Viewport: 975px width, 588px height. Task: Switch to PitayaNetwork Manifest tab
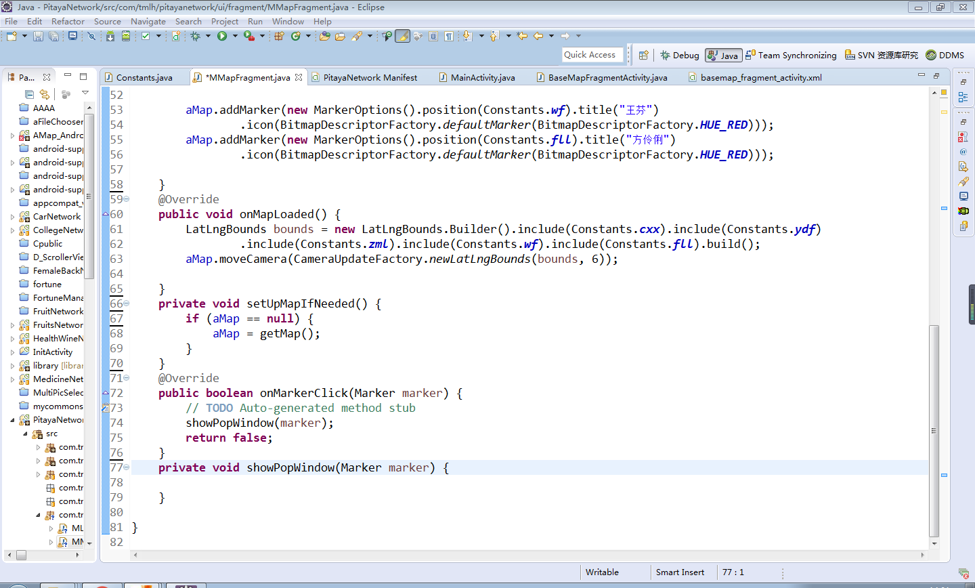370,77
